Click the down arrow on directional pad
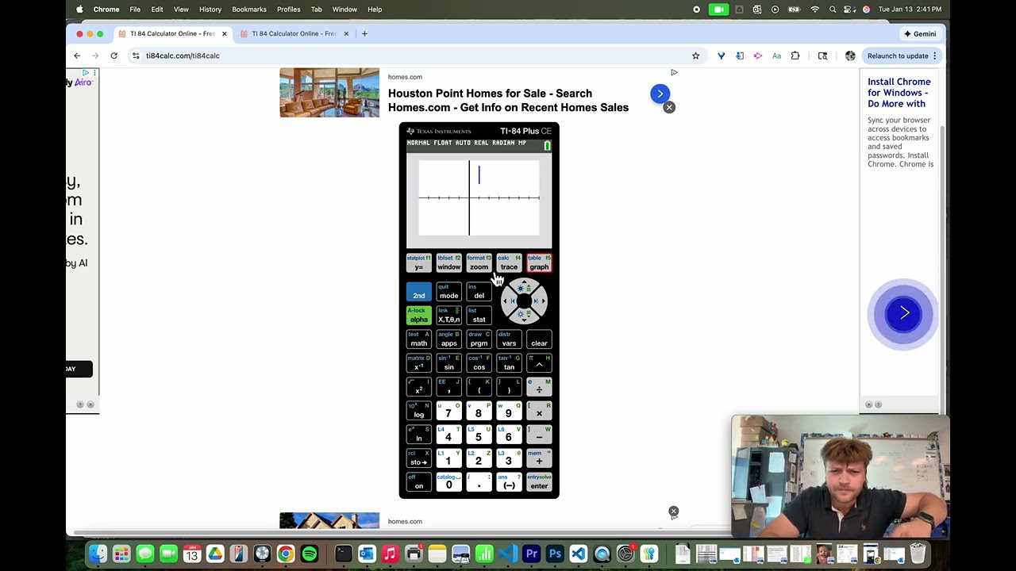This screenshot has height=571, width=1016. point(524,316)
